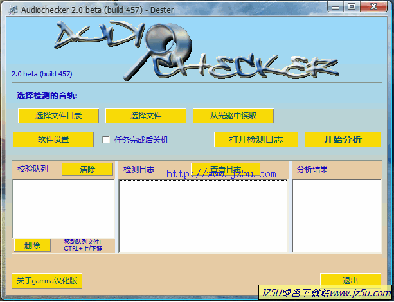Click the 选择检测的音轨: label
The width and height of the screenshot is (394, 302).
coord(47,96)
